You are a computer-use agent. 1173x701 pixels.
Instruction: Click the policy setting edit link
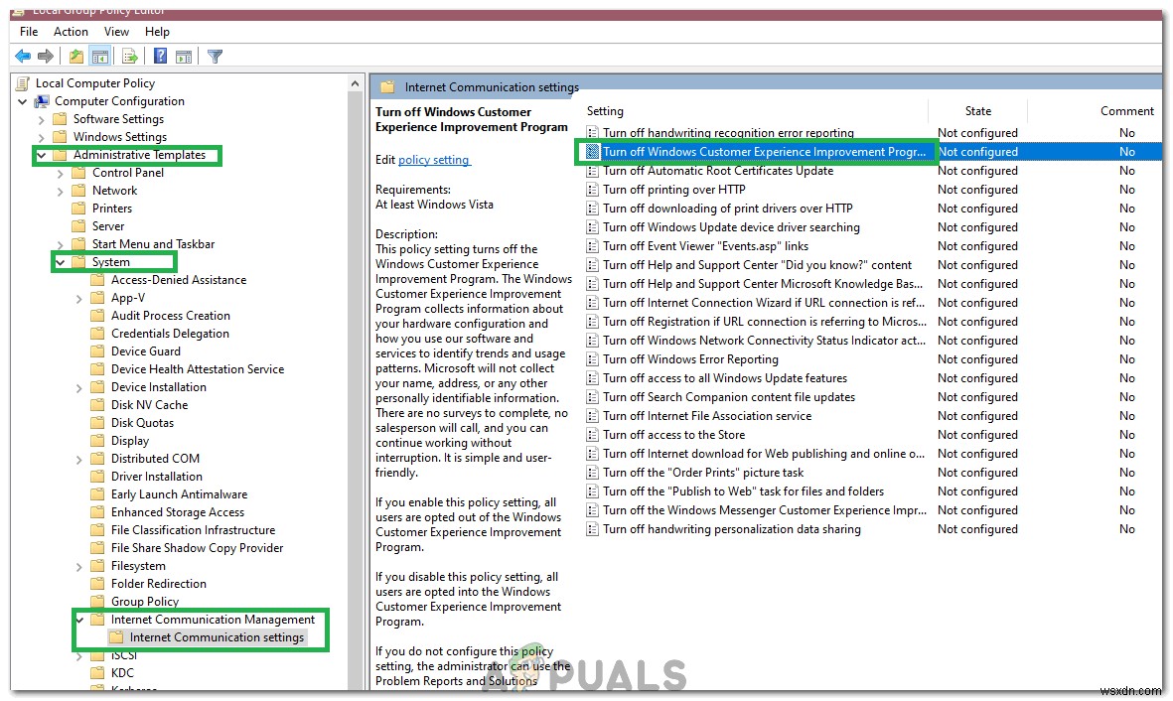(434, 159)
